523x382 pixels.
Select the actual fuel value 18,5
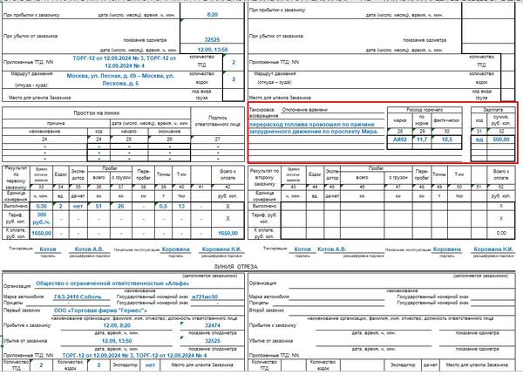(x=447, y=139)
